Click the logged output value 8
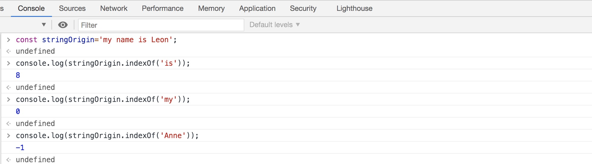This screenshot has width=592, height=164. [x=18, y=75]
